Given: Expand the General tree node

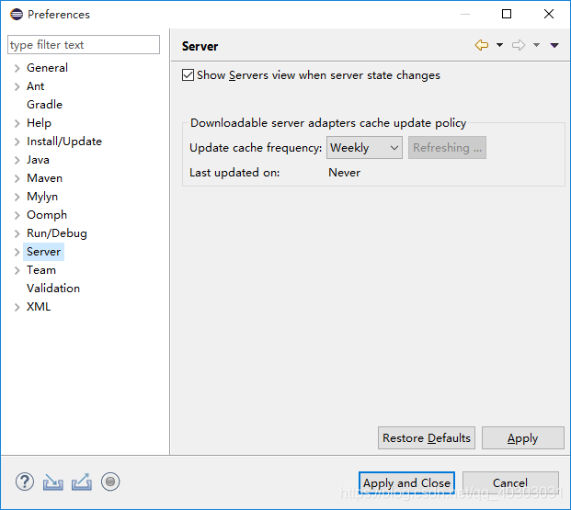Looking at the screenshot, I should pos(17,68).
